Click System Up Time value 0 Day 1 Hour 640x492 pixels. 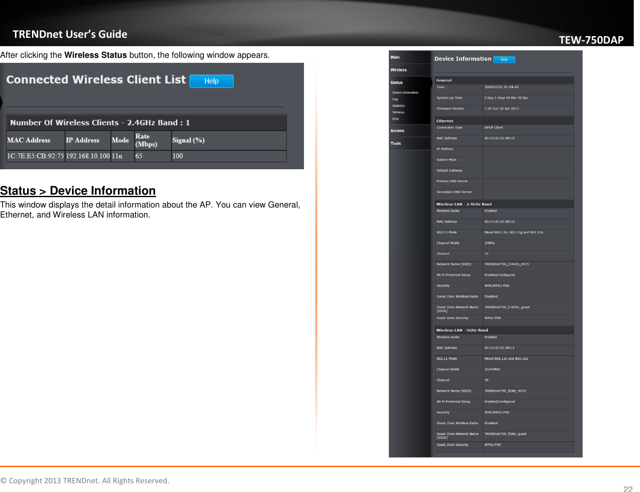point(506,98)
